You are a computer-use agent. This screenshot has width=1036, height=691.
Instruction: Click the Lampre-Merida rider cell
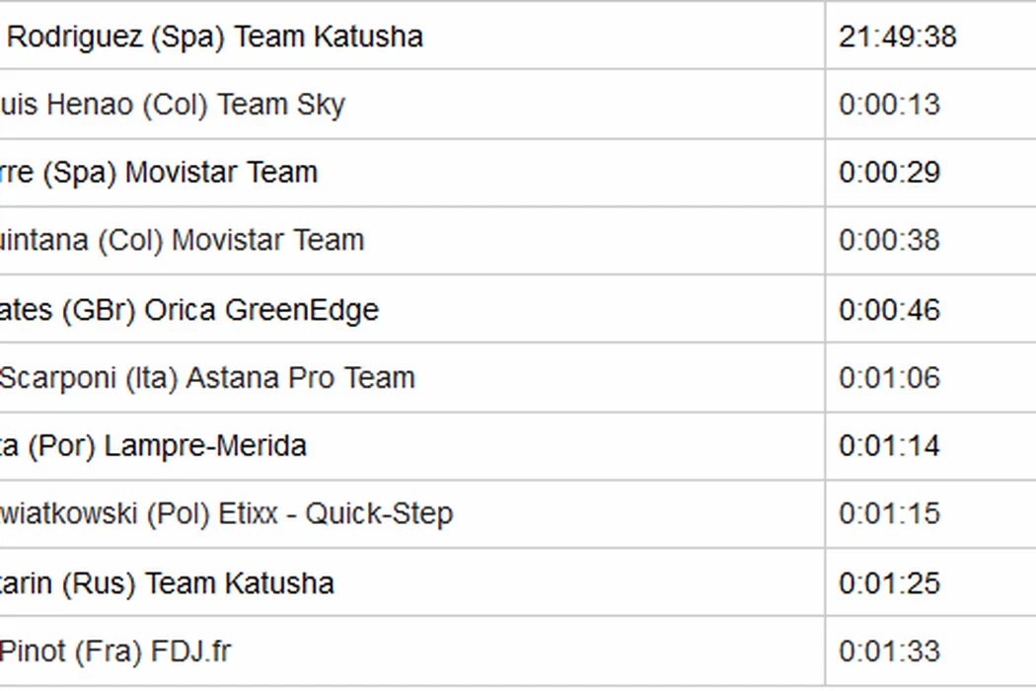153,446
